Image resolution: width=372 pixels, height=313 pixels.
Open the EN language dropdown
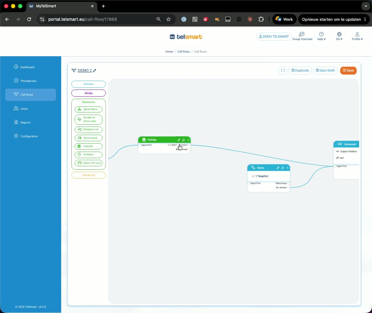pos(339,36)
